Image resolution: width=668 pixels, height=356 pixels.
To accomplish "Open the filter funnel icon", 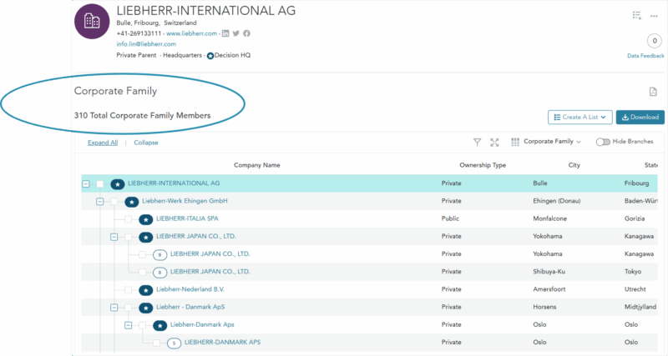I will 477,142.
